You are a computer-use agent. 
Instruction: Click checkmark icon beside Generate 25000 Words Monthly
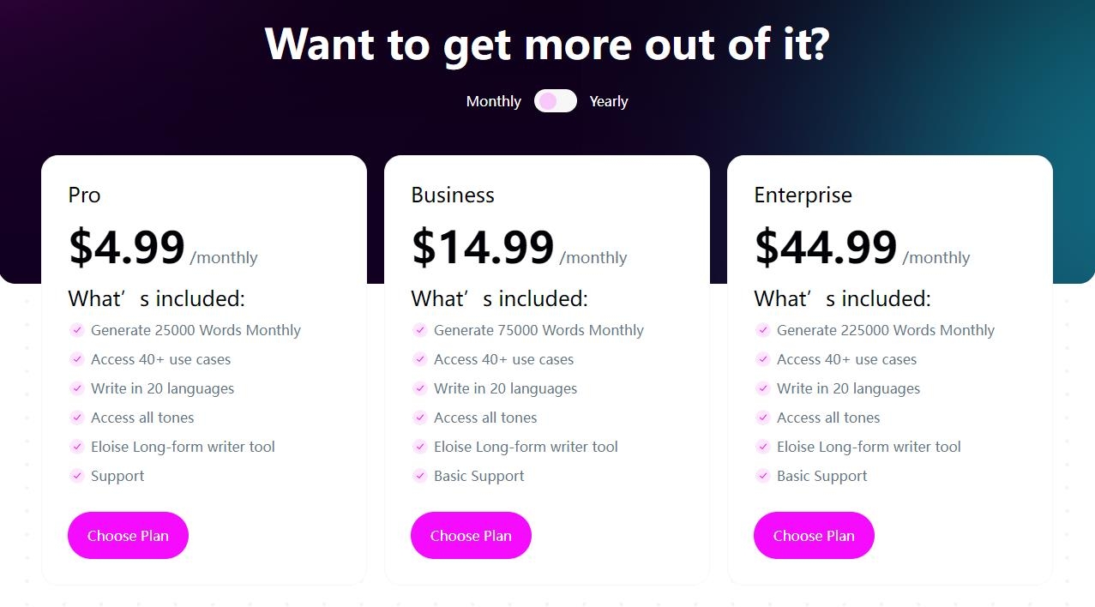coord(76,330)
